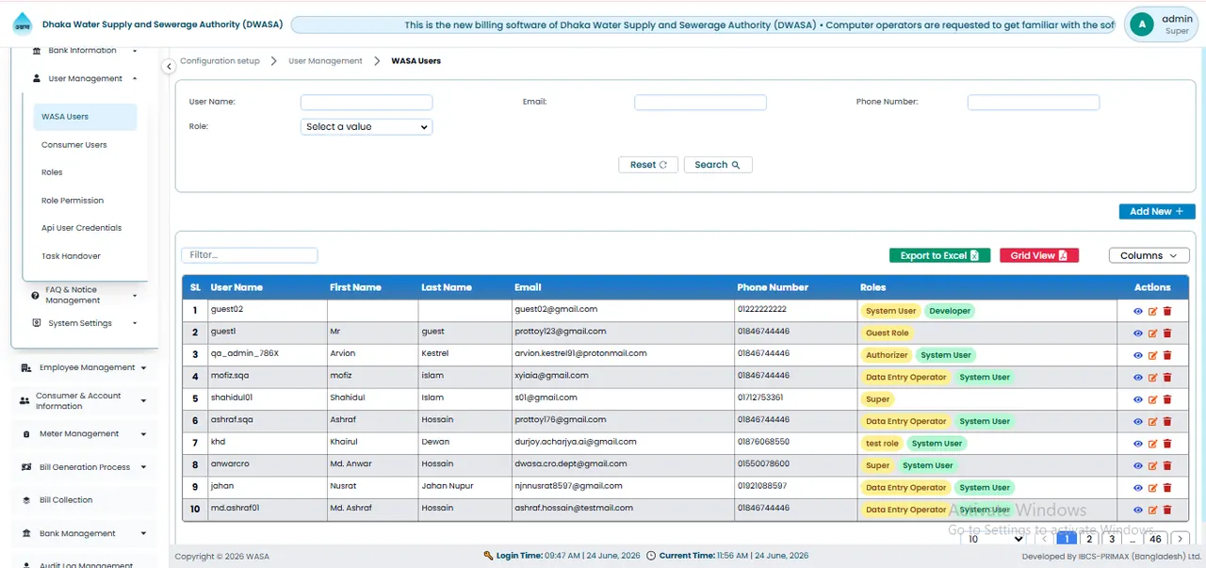This screenshot has height=568, width=1206.
Task: Go to page 3
Action: [1112, 539]
